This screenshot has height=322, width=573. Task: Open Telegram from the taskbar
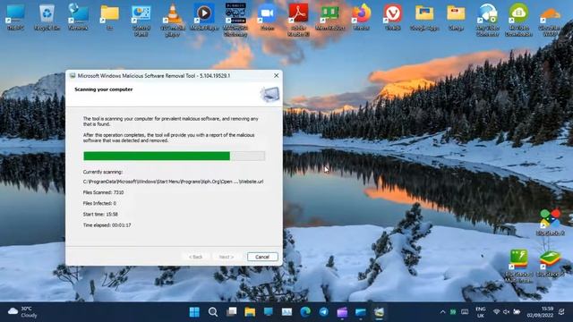click(324, 312)
